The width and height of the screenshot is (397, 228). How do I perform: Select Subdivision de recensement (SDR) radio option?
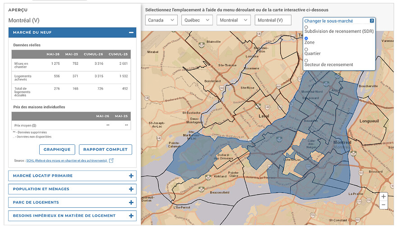click(306, 27)
